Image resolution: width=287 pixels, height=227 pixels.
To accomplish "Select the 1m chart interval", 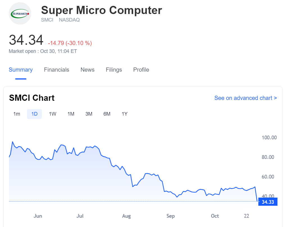I will [x=17, y=114].
